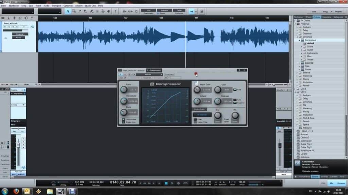Click the add track plus icon
348x195 pixels.
14,18
